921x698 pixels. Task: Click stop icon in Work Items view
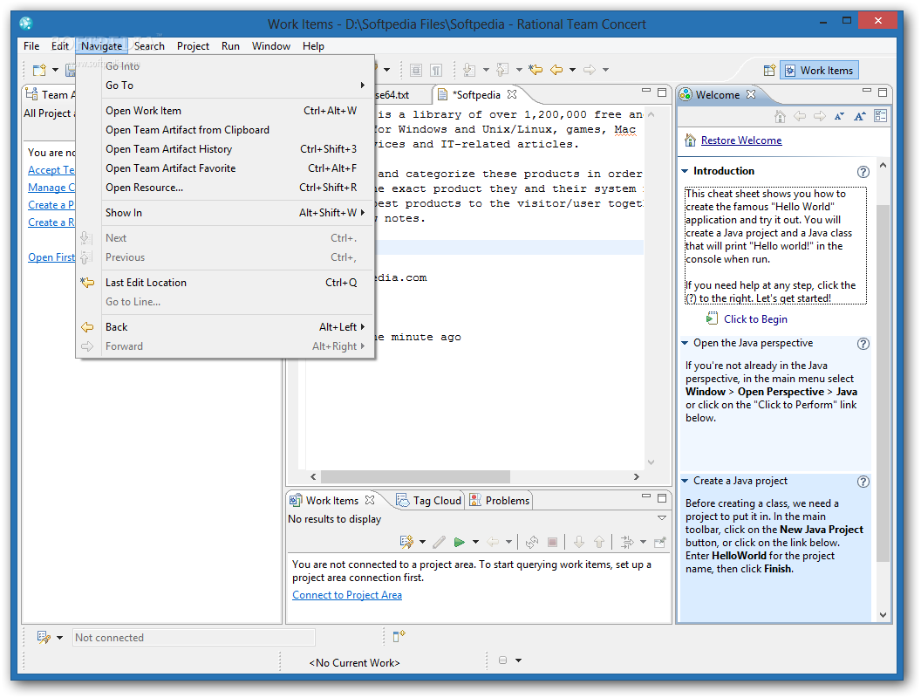tap(552, 542)
